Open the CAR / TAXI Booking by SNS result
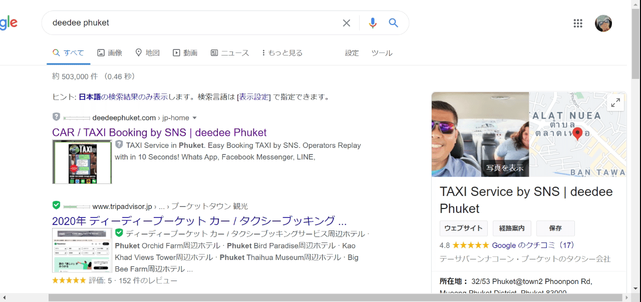641x302 pixels. 159,132
